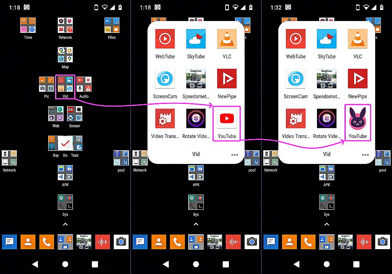
Task: Edit Vid folder name on right screen
Action: (327, 154)
